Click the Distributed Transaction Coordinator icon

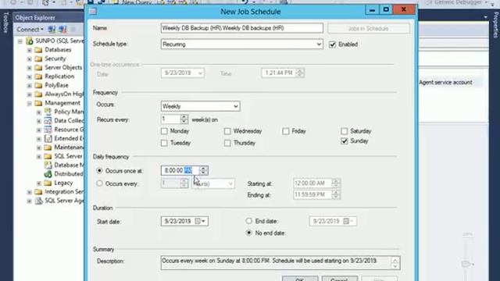tap(48, 174)
